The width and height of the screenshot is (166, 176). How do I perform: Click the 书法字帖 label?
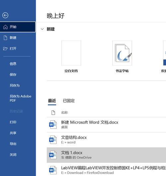[x=122, y=71]
